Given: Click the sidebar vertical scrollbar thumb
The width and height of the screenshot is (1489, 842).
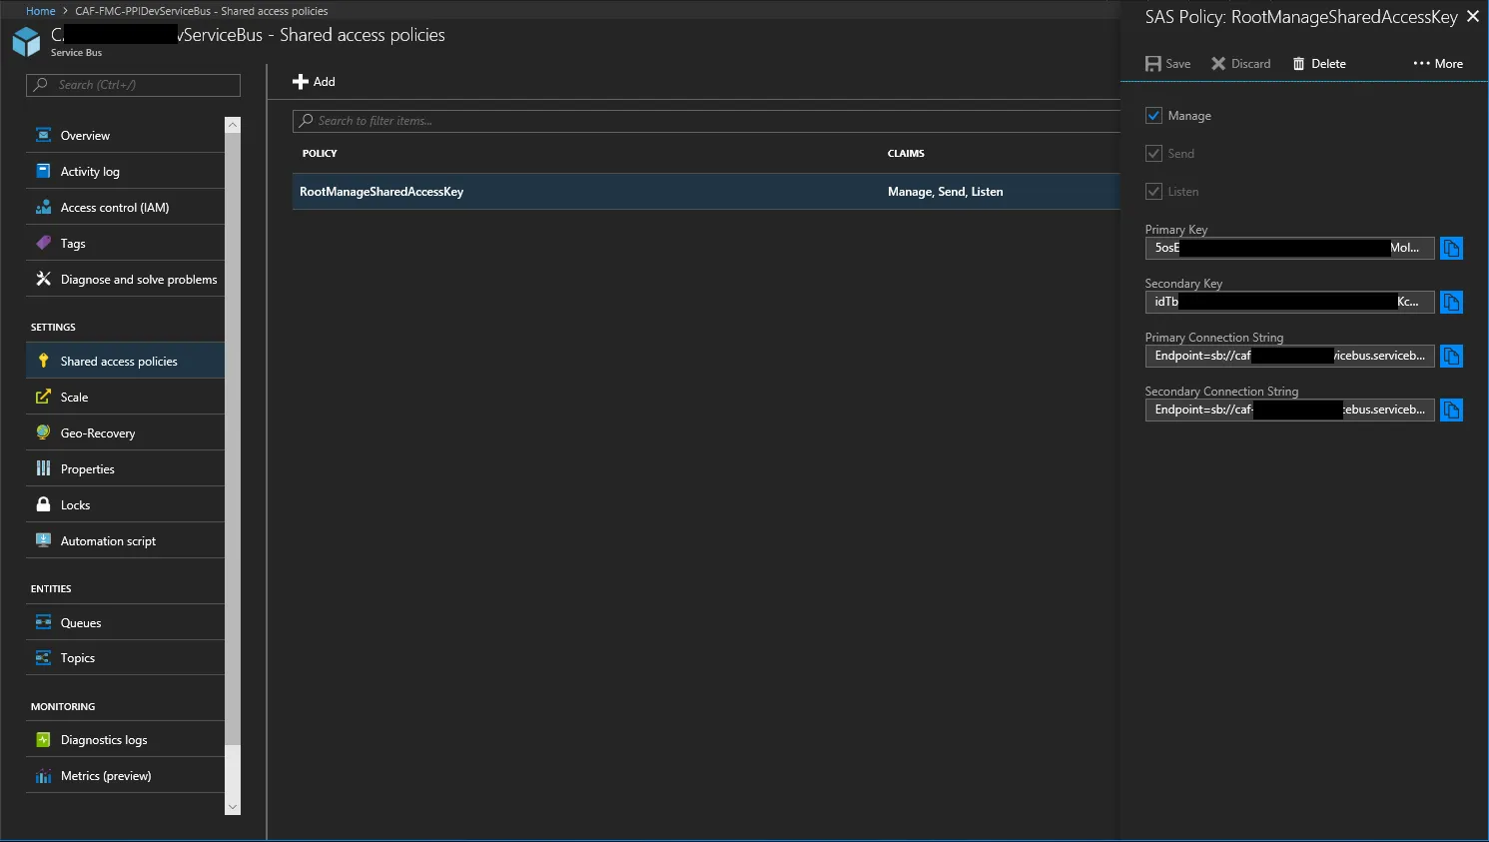Looking at the screenshot, I should (x=233, y=439).
